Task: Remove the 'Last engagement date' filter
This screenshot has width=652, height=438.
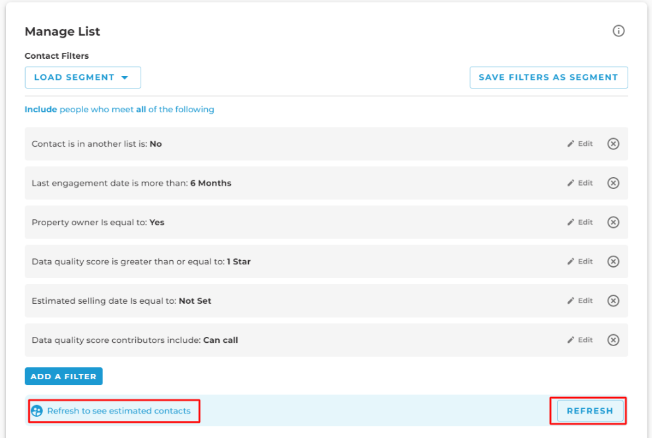Action: point(613,183)
